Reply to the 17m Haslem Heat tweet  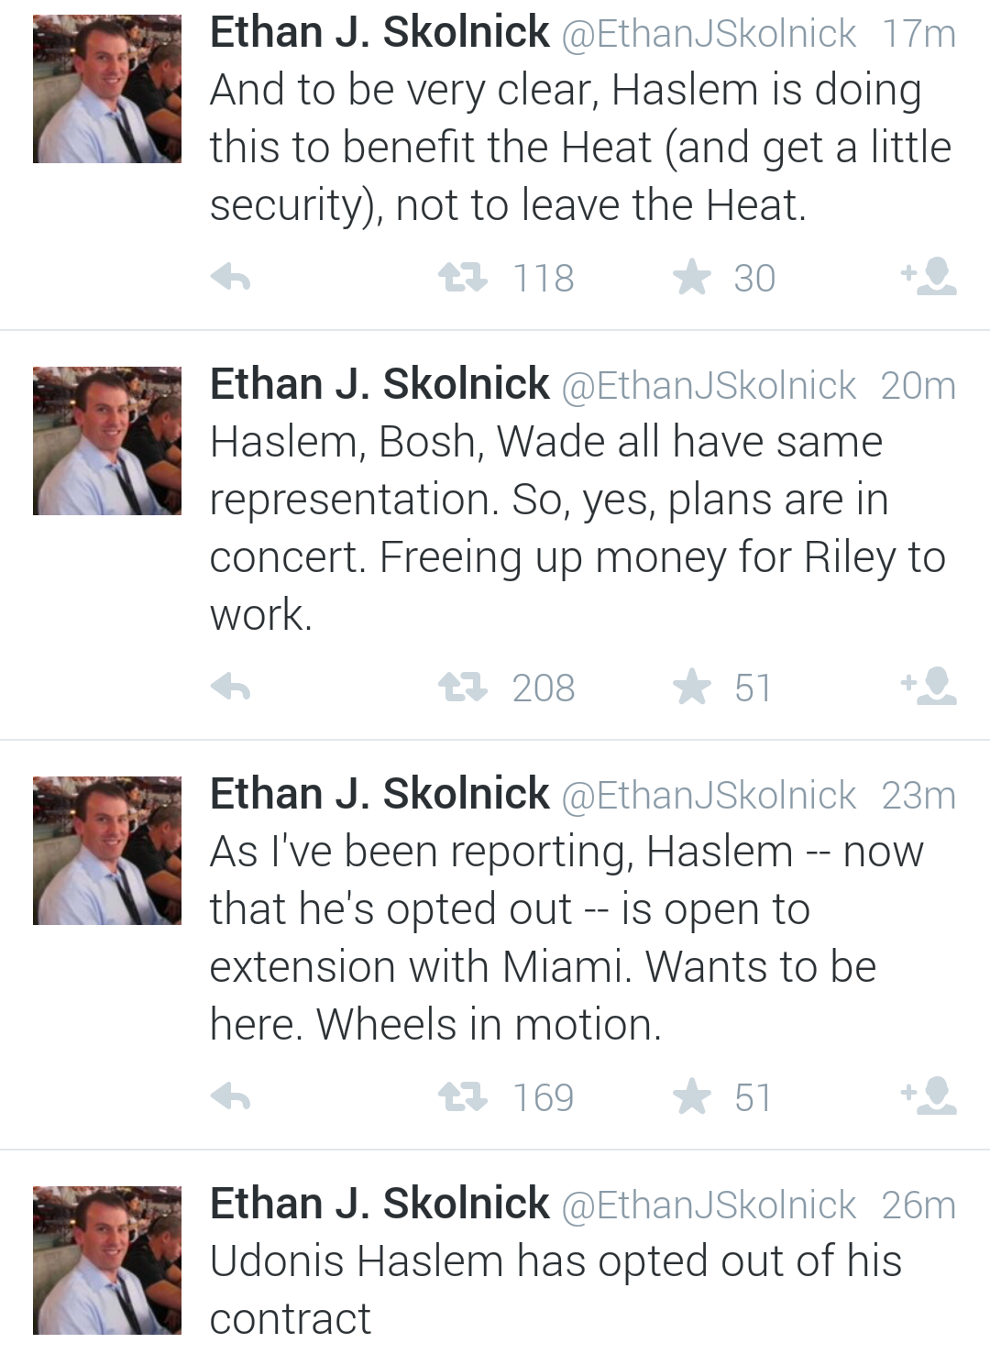point(231,277)
